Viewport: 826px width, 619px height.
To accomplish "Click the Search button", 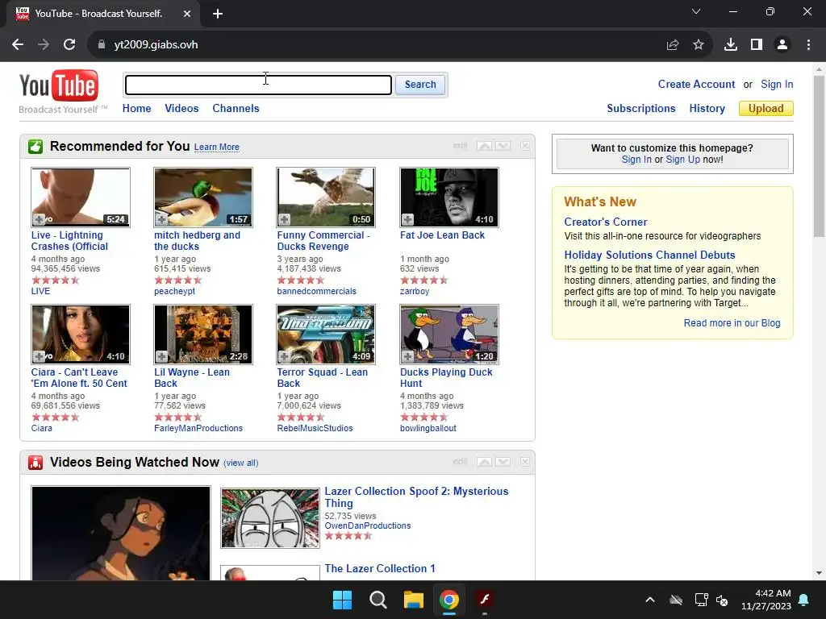I will (x=420, y=85).
